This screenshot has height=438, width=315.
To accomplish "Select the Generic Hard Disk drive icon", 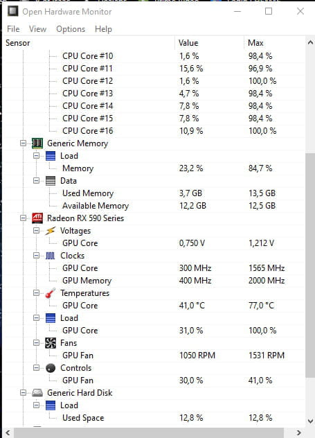I will click(37, 393).
